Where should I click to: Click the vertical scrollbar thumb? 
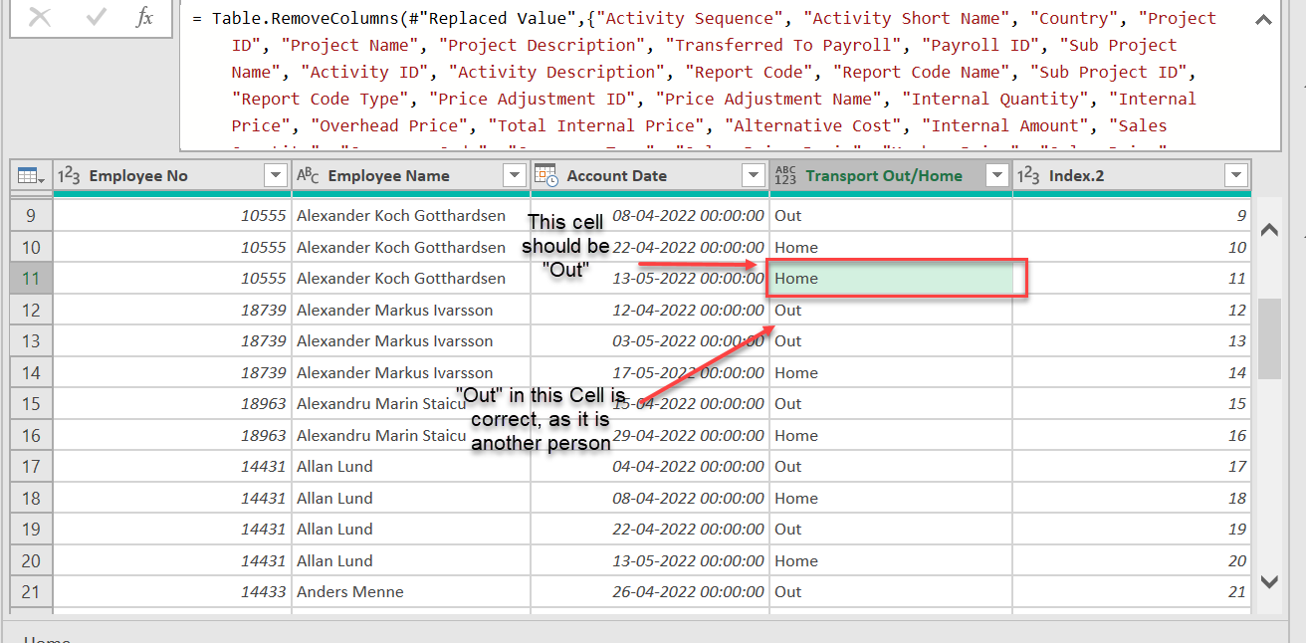pos(1269,338)
